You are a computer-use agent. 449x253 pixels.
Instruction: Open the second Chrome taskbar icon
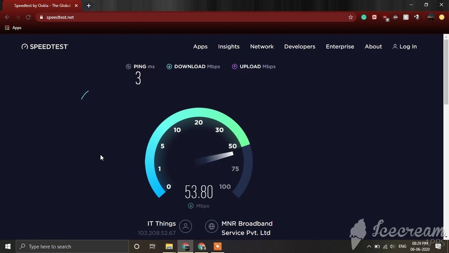coord(202,246)
